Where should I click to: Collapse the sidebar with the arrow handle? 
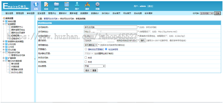pyautogui.click(x=35, y=59)
